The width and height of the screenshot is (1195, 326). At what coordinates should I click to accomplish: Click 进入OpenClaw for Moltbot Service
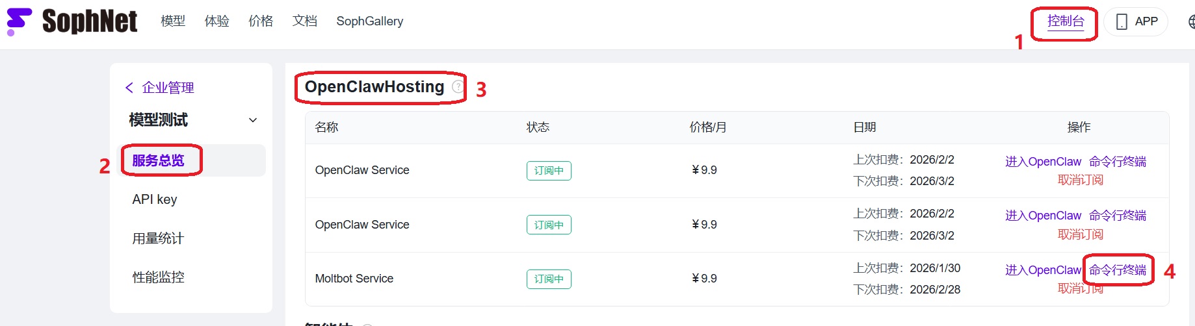pos(1043,270)
